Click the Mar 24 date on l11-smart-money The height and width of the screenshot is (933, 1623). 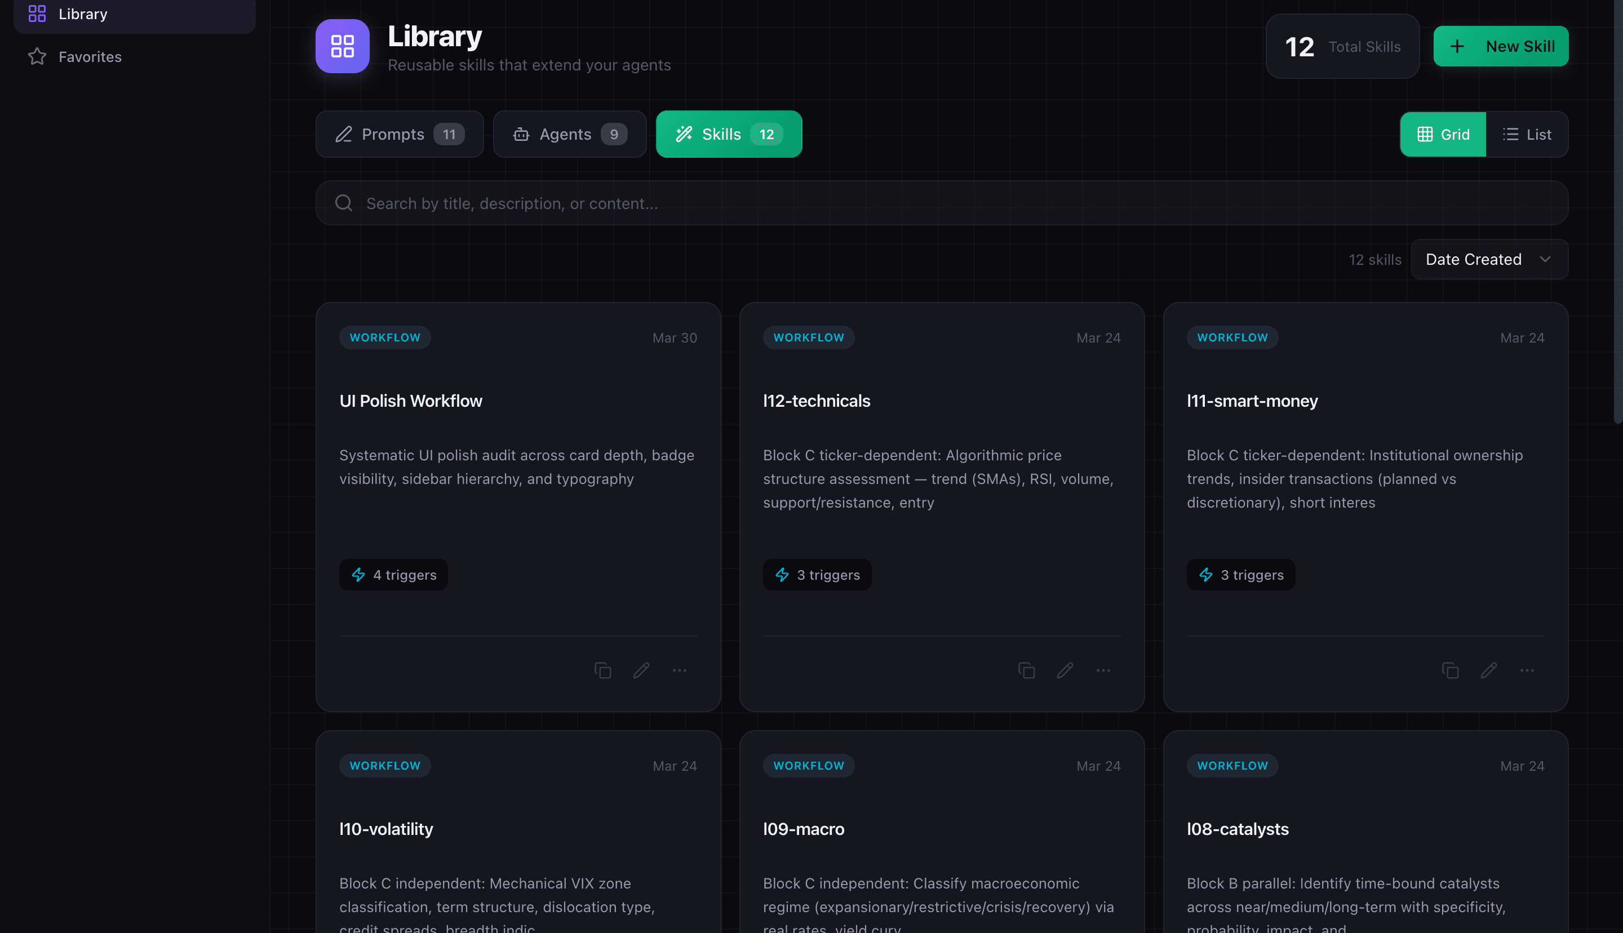[x=1522, y=337]
